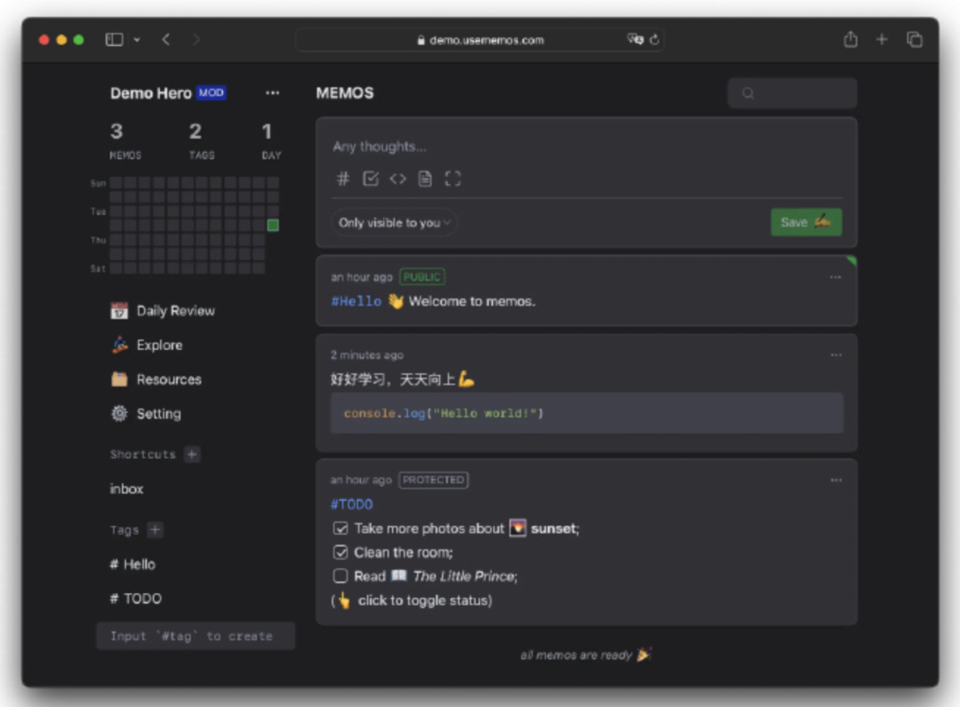Open Daily Review from the sidebar
The image size is (960, 707).
(176, 310)
